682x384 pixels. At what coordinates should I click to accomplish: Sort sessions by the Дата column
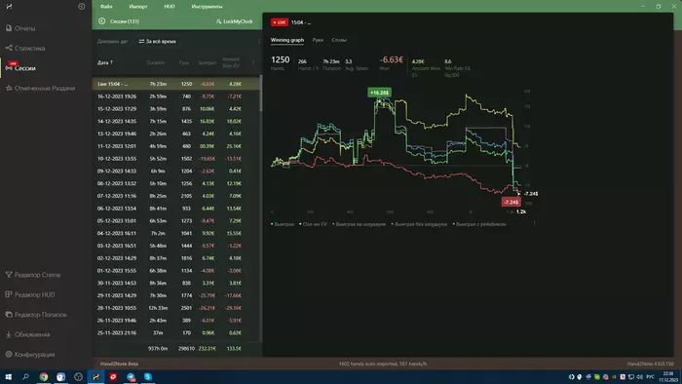[x=105, y=62]
